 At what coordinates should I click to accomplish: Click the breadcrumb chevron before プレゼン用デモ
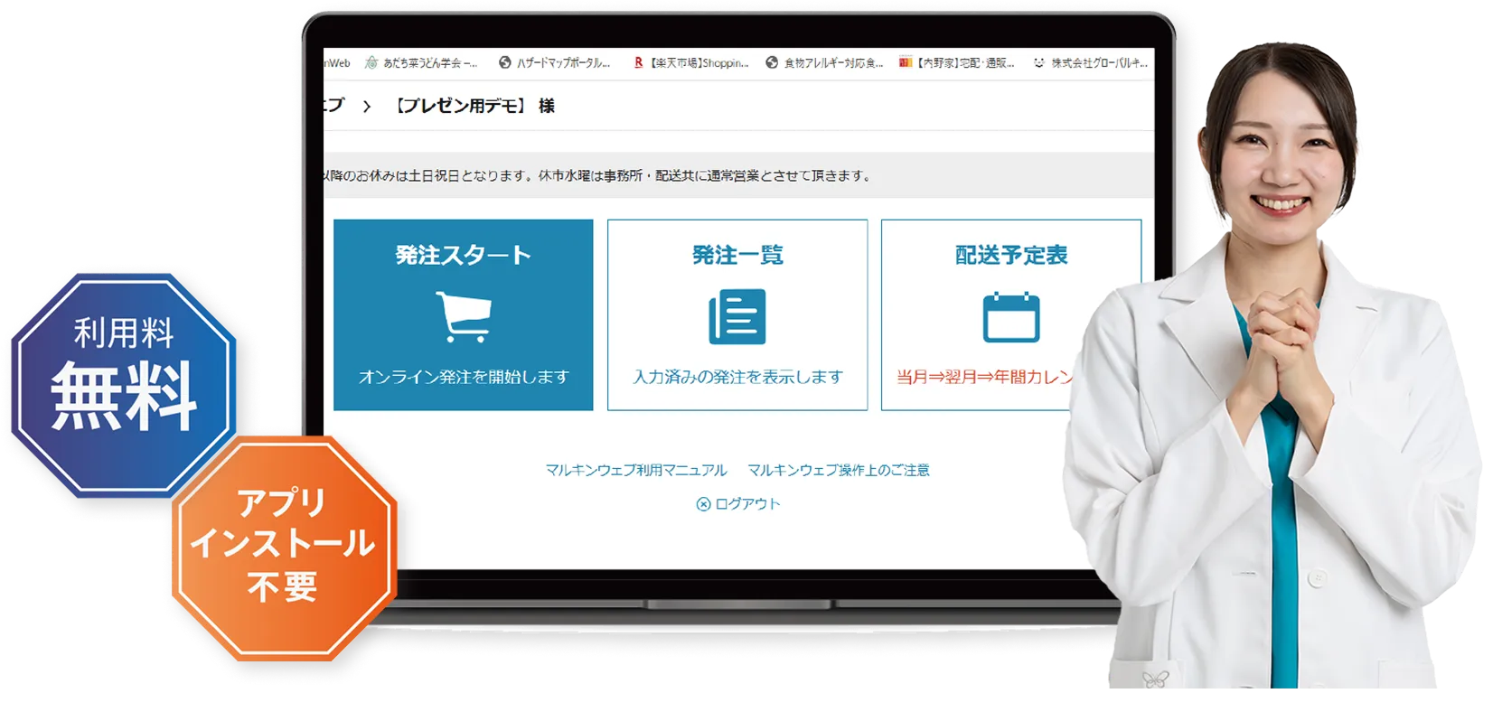[x=366, y=107]
